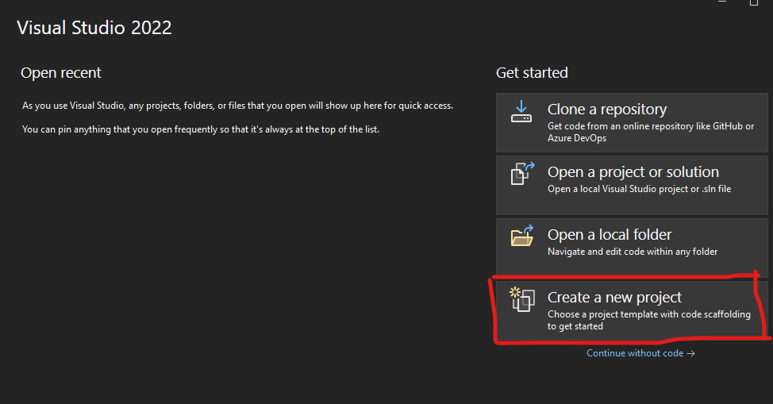This screenshot has height=404, width=773.
Task: Click 'Get code from an online repository' description
Action: tap(651, 133)
